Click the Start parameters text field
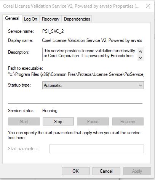Viewport: 155px width, 180px height. coord(96,149)
